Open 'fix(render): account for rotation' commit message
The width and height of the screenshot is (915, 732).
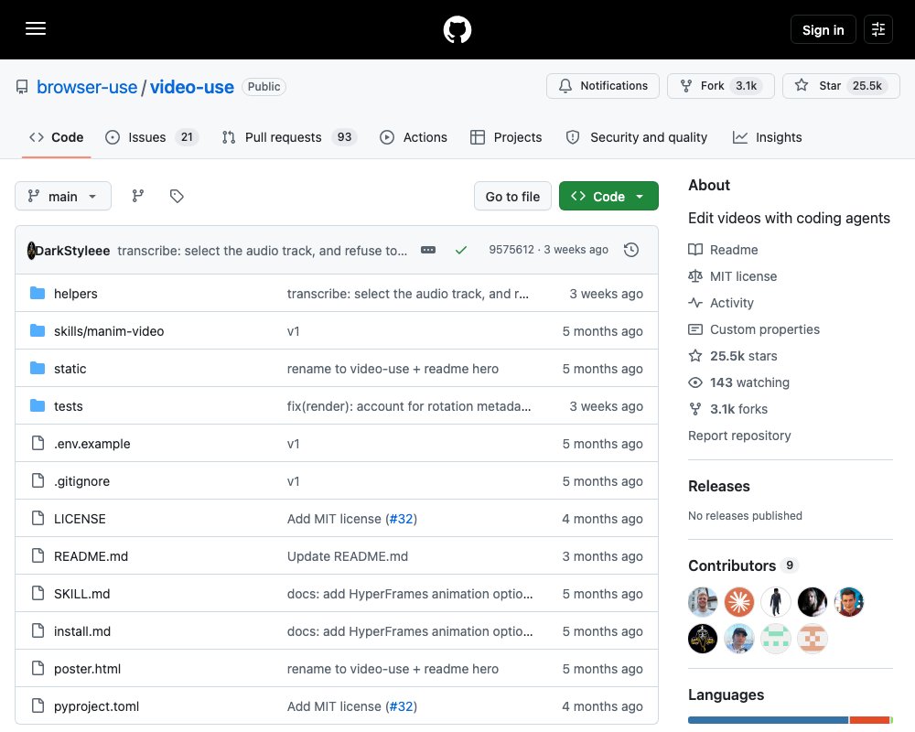point(409,406)
